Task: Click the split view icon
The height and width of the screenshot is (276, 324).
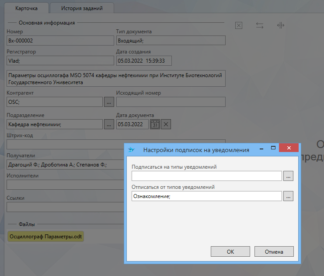Action: pyautogui.click(x=281, y=25)
